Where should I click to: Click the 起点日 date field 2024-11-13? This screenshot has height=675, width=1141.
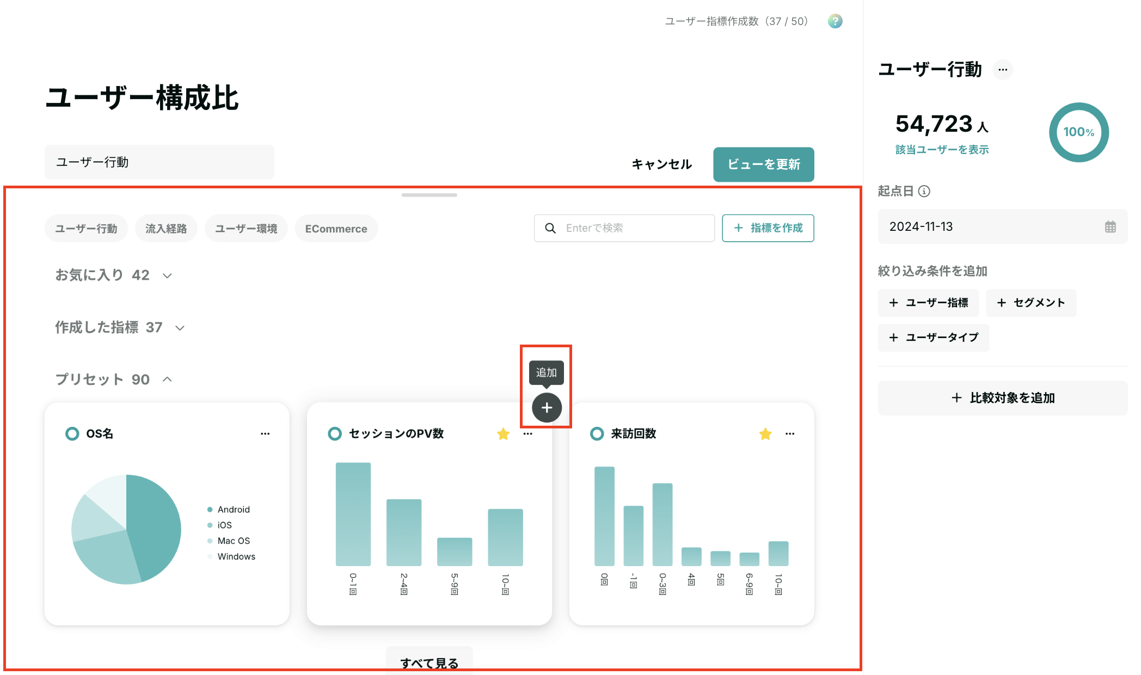click(1003, 226)
